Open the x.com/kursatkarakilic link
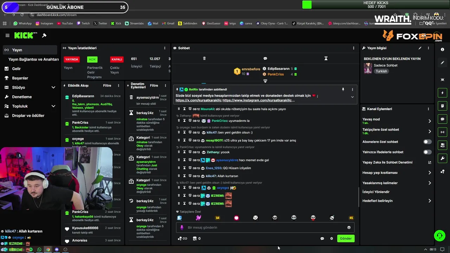This screenshot has width=450, height=253. [199, 100]
